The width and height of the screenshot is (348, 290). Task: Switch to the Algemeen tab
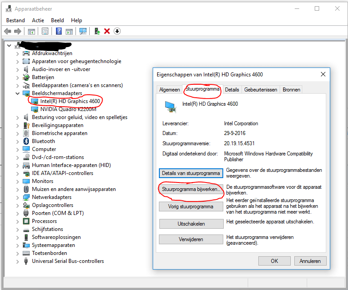170,90
